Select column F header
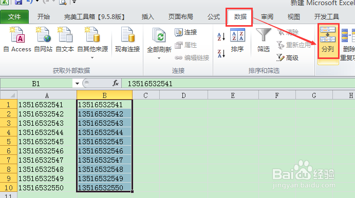 click(277, 95)
